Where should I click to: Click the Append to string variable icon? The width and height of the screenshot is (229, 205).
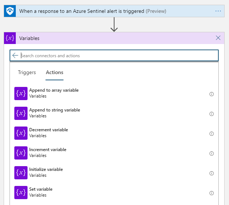[x=21, y=113]
